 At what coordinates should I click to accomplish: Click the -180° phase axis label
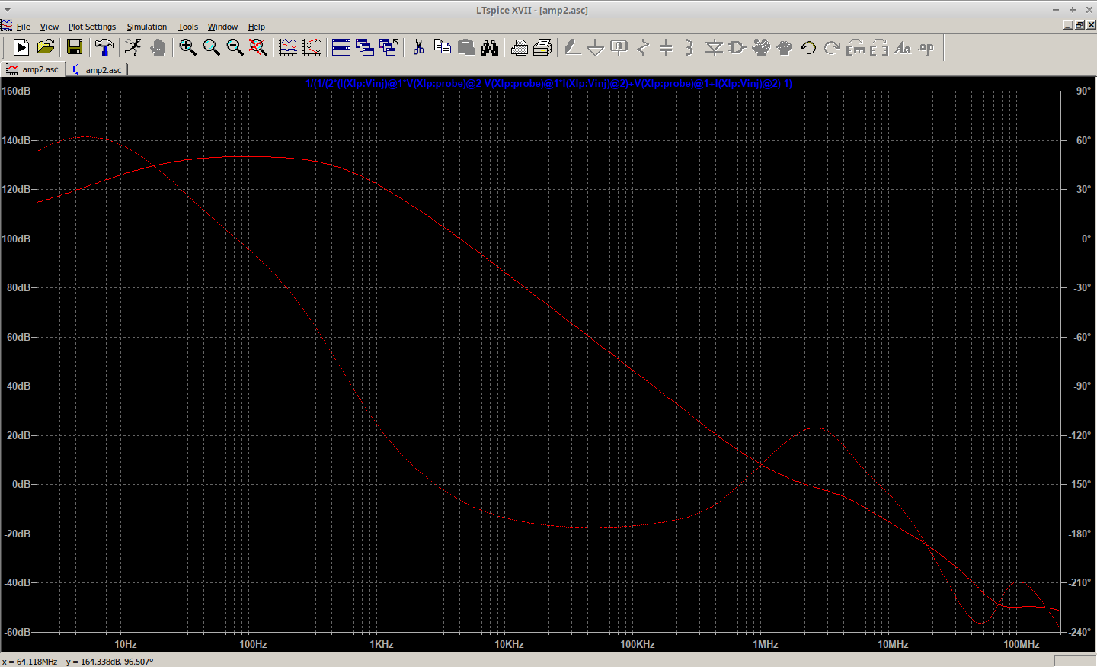(1080, 534)
